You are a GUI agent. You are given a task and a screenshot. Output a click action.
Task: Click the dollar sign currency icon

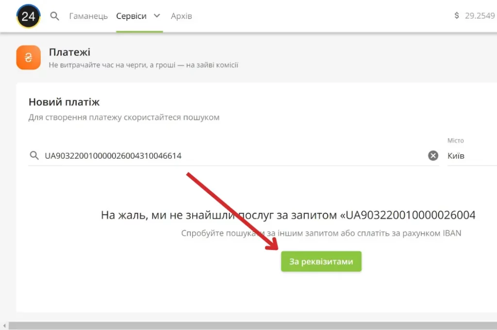[x=457, y=16]
